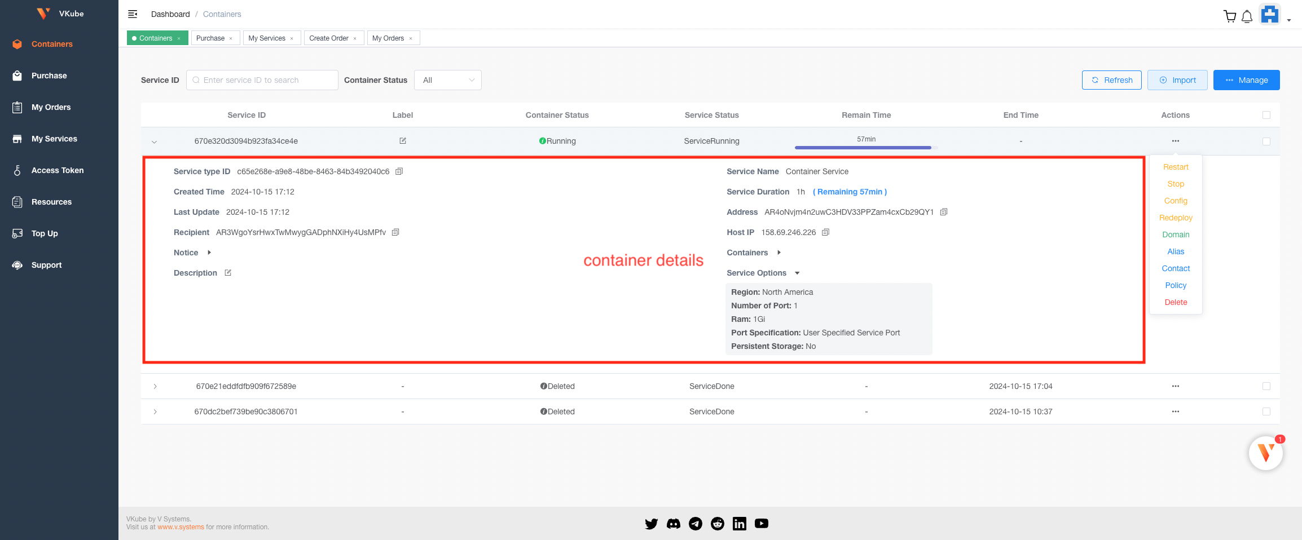Click the Manage button

click(1246, 80)
